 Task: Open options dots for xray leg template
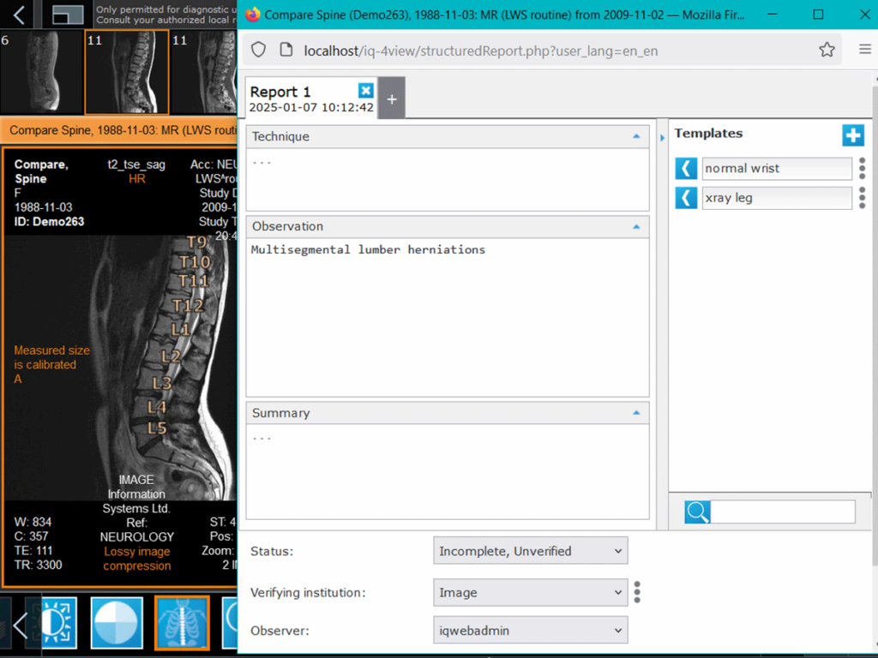[x=862, y=198]
